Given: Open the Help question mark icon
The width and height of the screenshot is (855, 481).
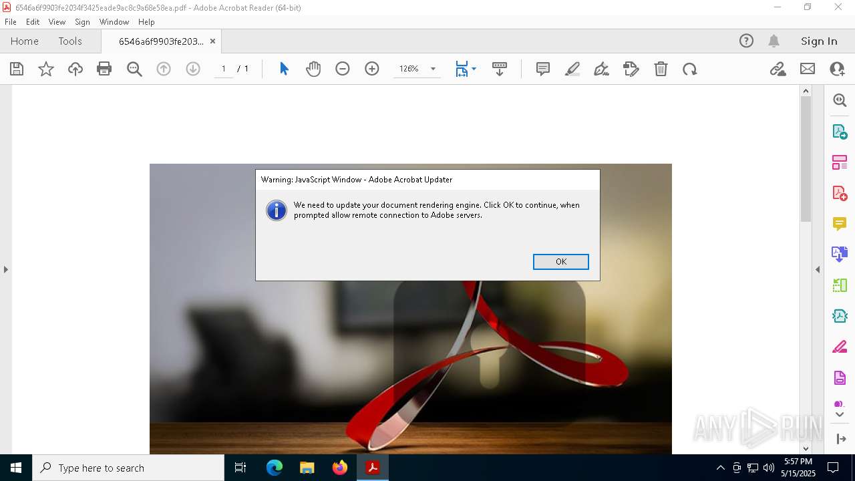Looking at the screenshot, I should pyautogui.click(x=746, y=41).
